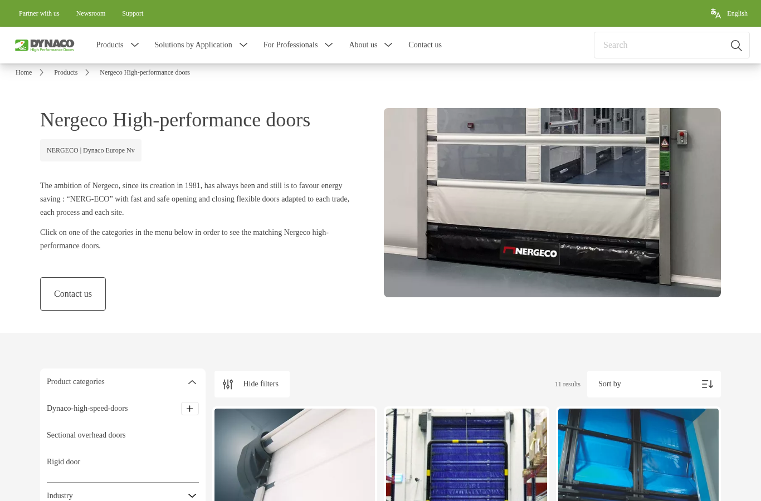Click the Partner with us link
Screen dimensions: 761x501
click(x=39, y=13)
